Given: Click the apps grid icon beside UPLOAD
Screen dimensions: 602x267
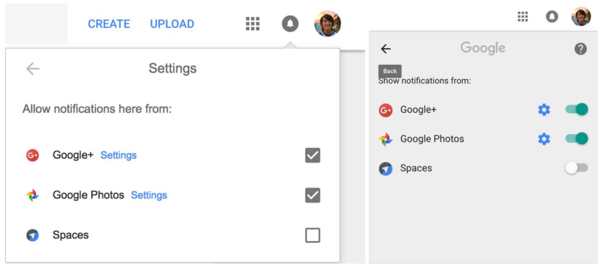Looking at the screenshot, I should pyautogui.click(x=252, y=24).
